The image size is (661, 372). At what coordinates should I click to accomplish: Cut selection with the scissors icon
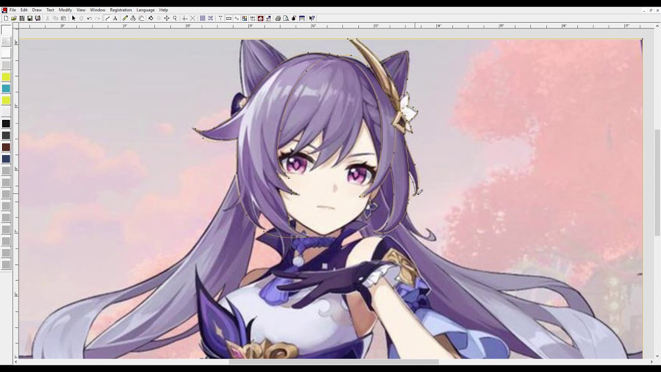48,18
